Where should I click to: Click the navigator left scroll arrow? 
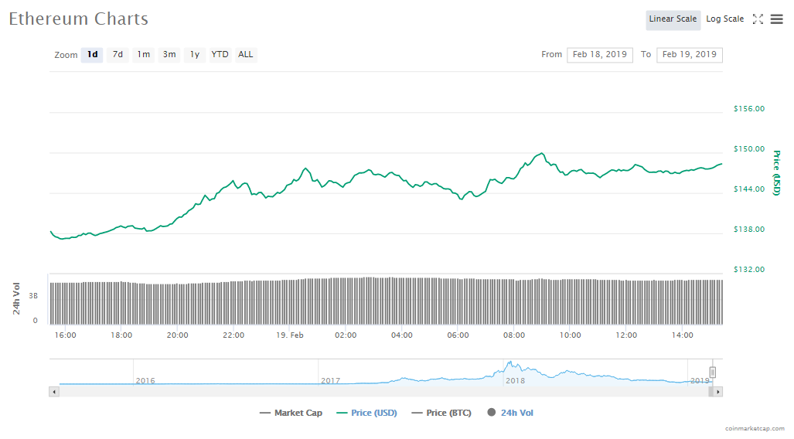[x=54, y=392]
